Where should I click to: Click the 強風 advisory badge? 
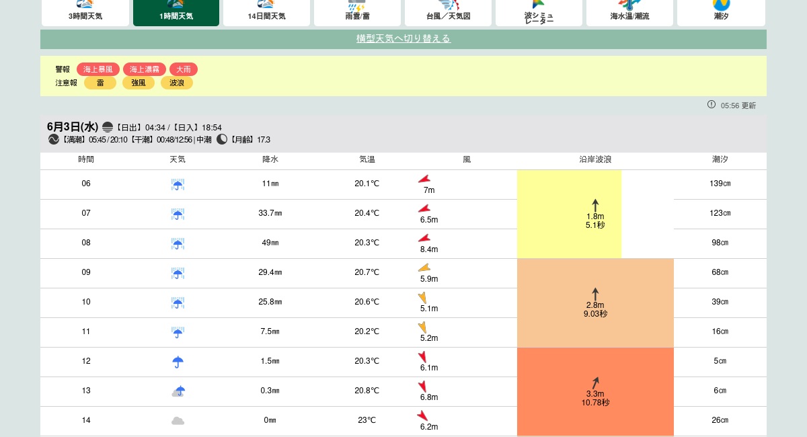click(x=139, y=83)
